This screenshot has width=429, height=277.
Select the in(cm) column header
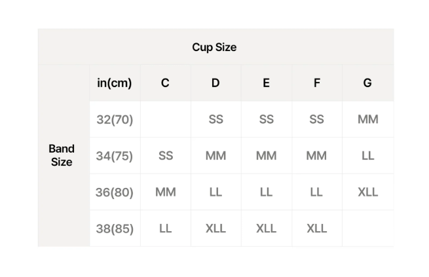[114, 83]
